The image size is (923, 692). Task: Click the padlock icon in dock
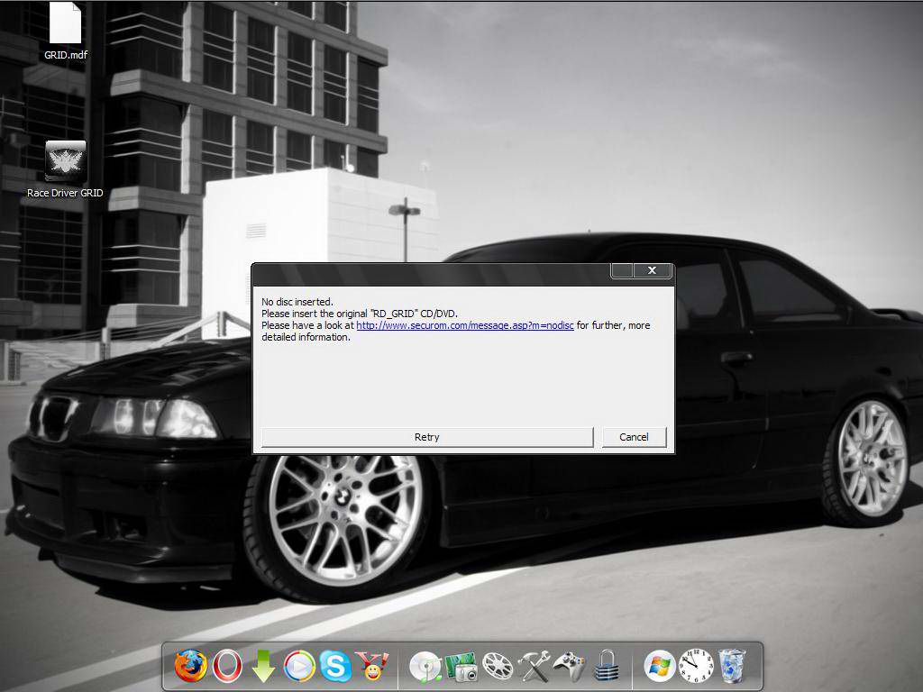607,667
